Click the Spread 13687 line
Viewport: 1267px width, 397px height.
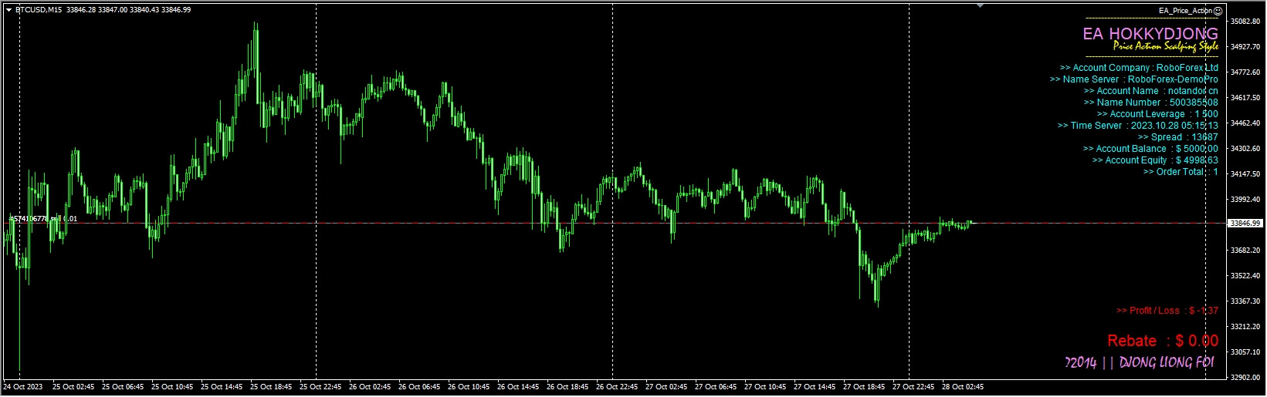1177,137
